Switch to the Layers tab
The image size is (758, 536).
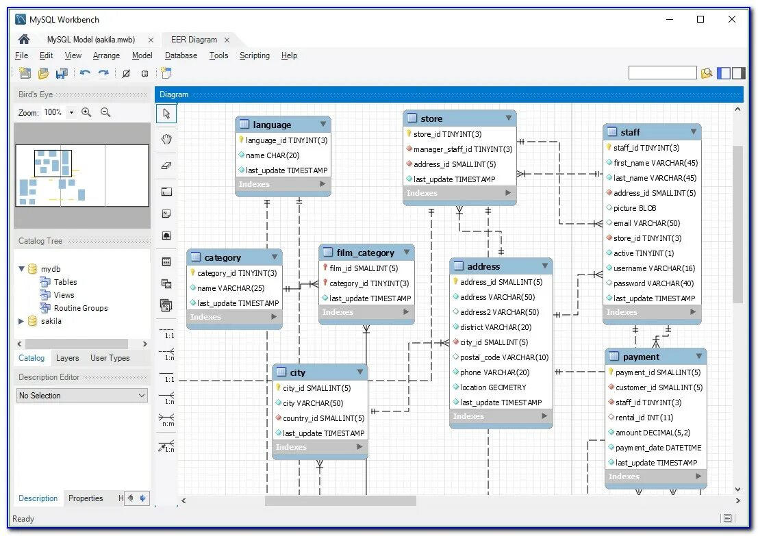point(67,358)
